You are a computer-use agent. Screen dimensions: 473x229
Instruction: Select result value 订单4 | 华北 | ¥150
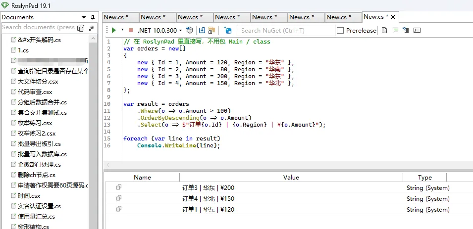pos(208,199)
